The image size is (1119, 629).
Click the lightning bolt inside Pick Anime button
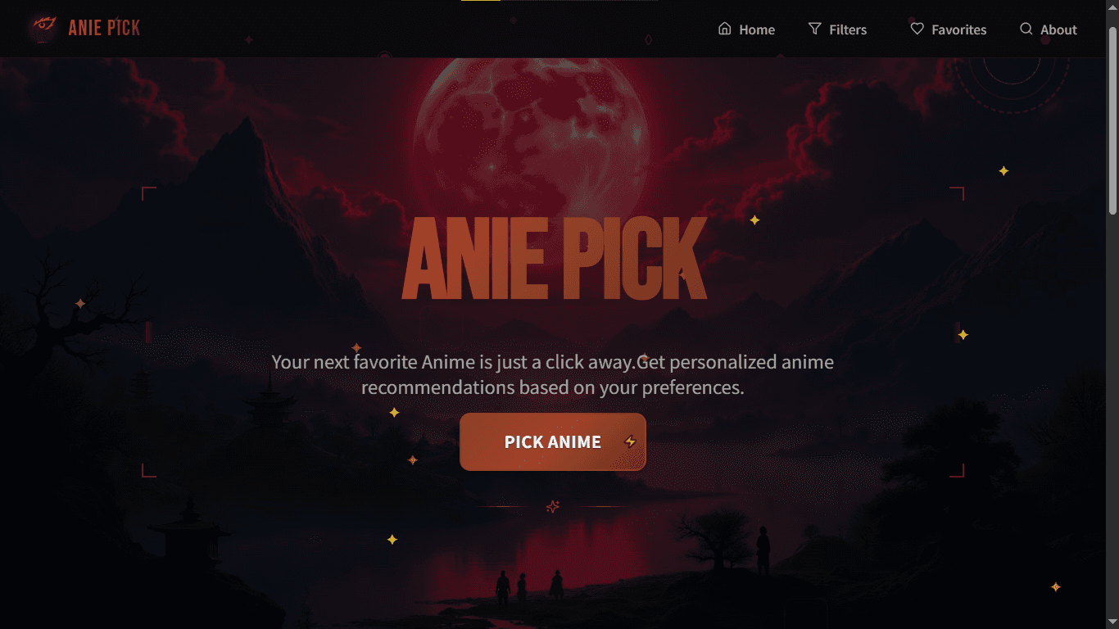[x=630, y=441]
